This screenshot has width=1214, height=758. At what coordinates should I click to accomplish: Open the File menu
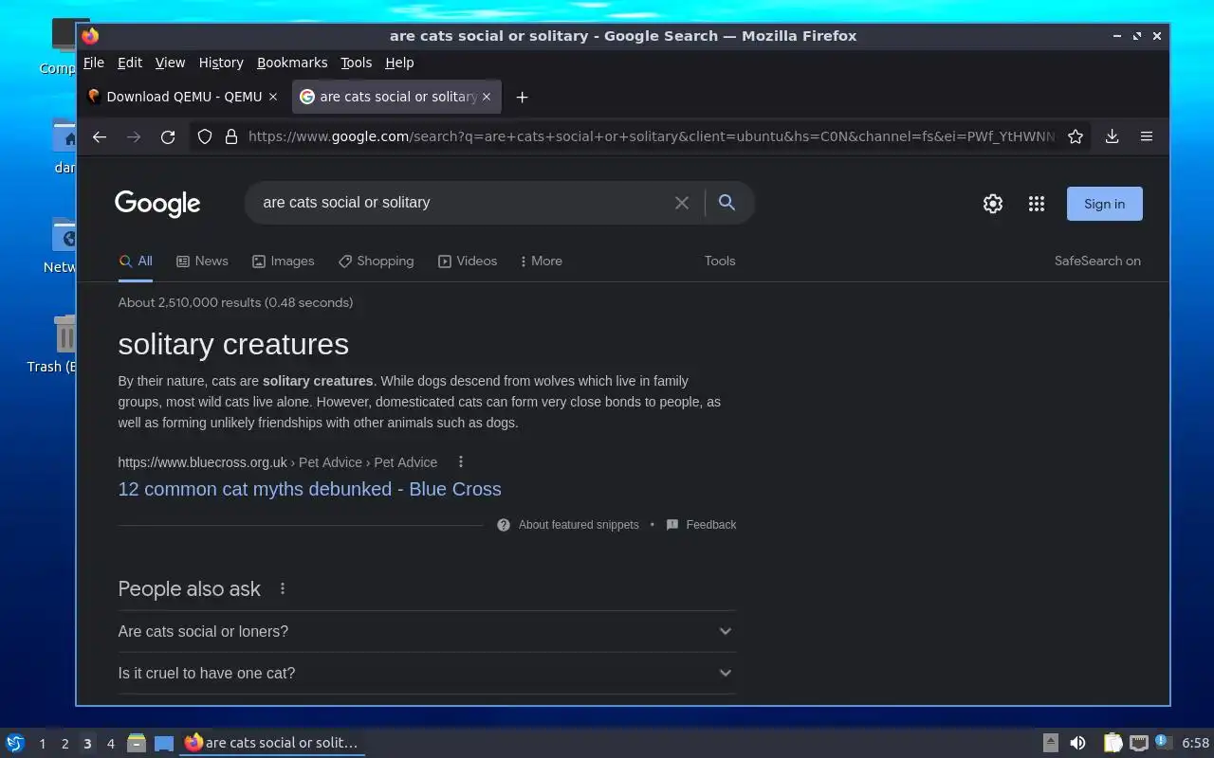(x=94, y=63)
